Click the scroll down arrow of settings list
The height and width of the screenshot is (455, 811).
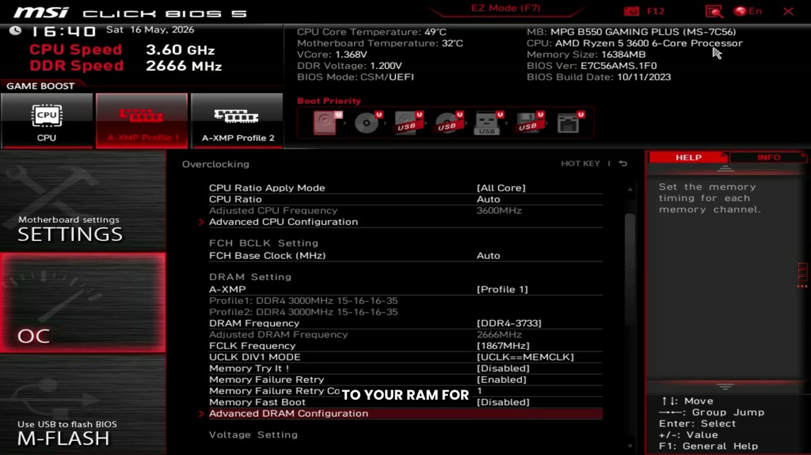coord(630,446)
